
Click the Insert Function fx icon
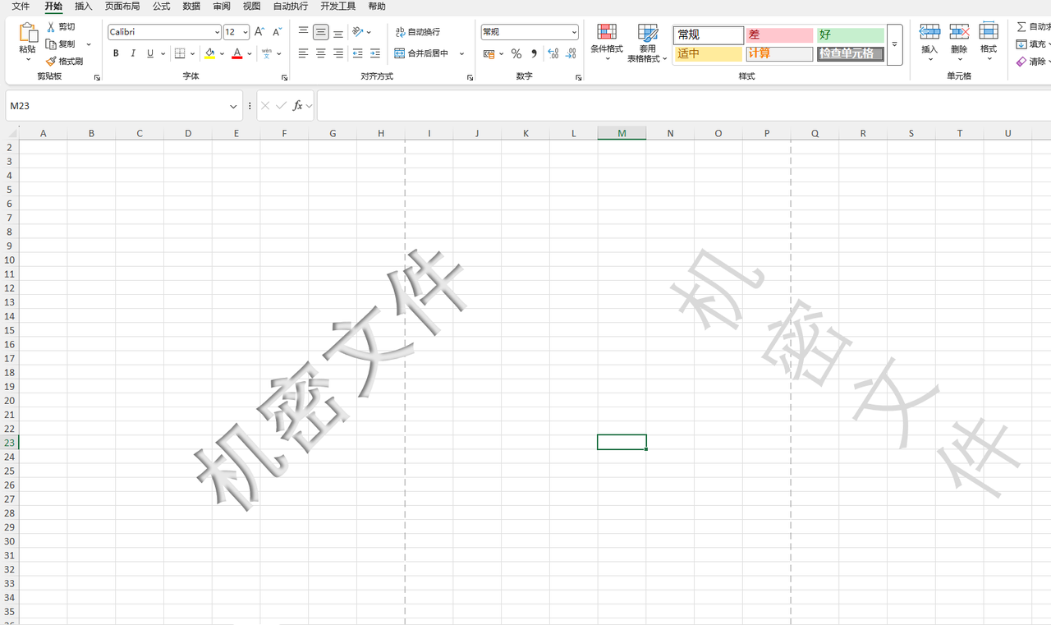(298, 106)
